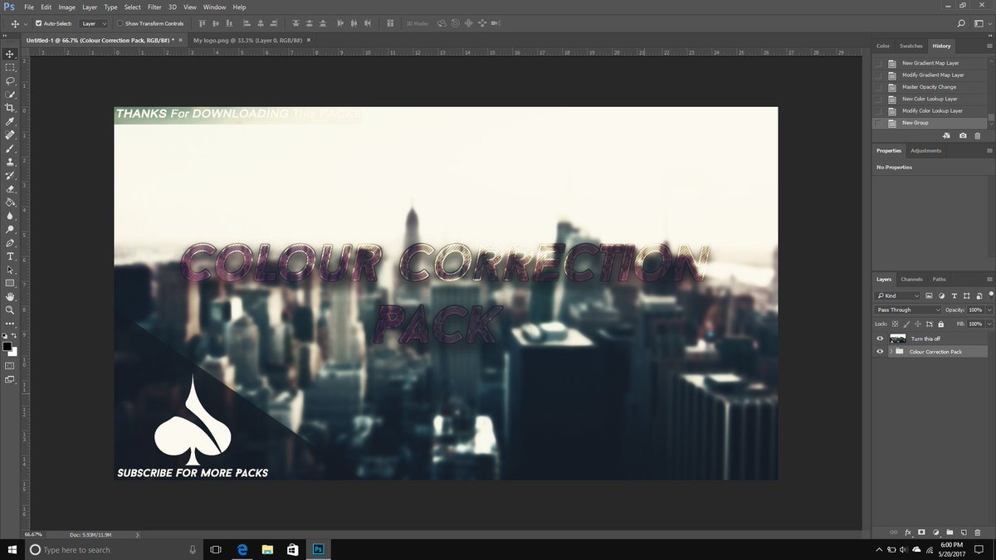Filter layers by type layers

click(954, 295)
